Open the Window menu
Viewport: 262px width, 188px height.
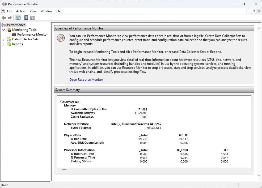(x=46, y=11)
